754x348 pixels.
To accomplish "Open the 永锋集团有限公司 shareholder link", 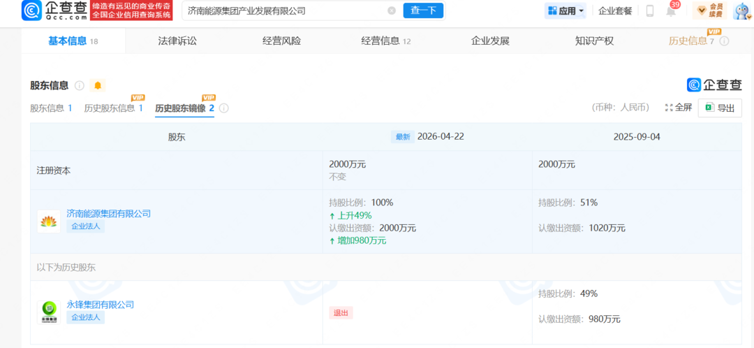I will [100, 304].
